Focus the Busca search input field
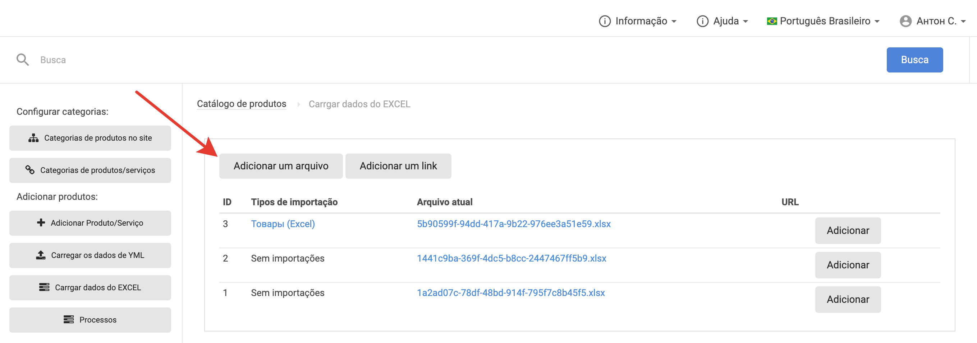The width and height of the screenshot is (977, 343). 455,60
